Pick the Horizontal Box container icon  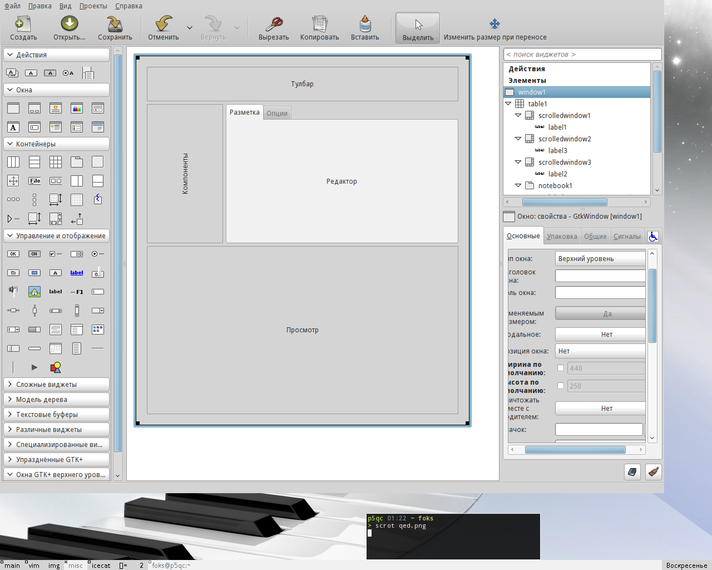[x=13, y=162]
